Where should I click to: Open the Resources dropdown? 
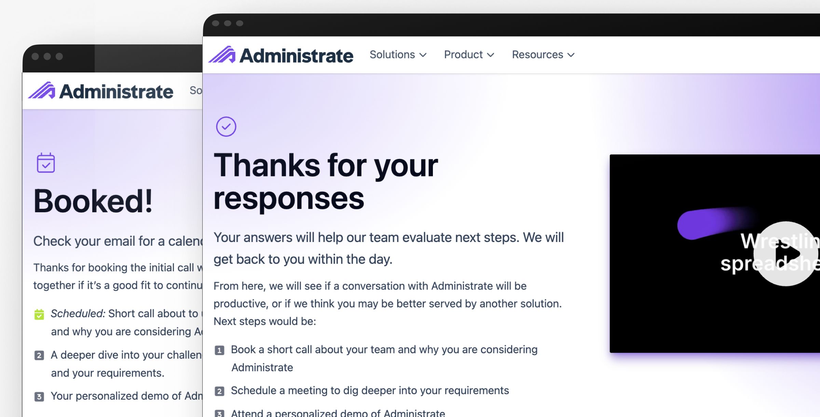pyautogui.click(x=543, y=55)
